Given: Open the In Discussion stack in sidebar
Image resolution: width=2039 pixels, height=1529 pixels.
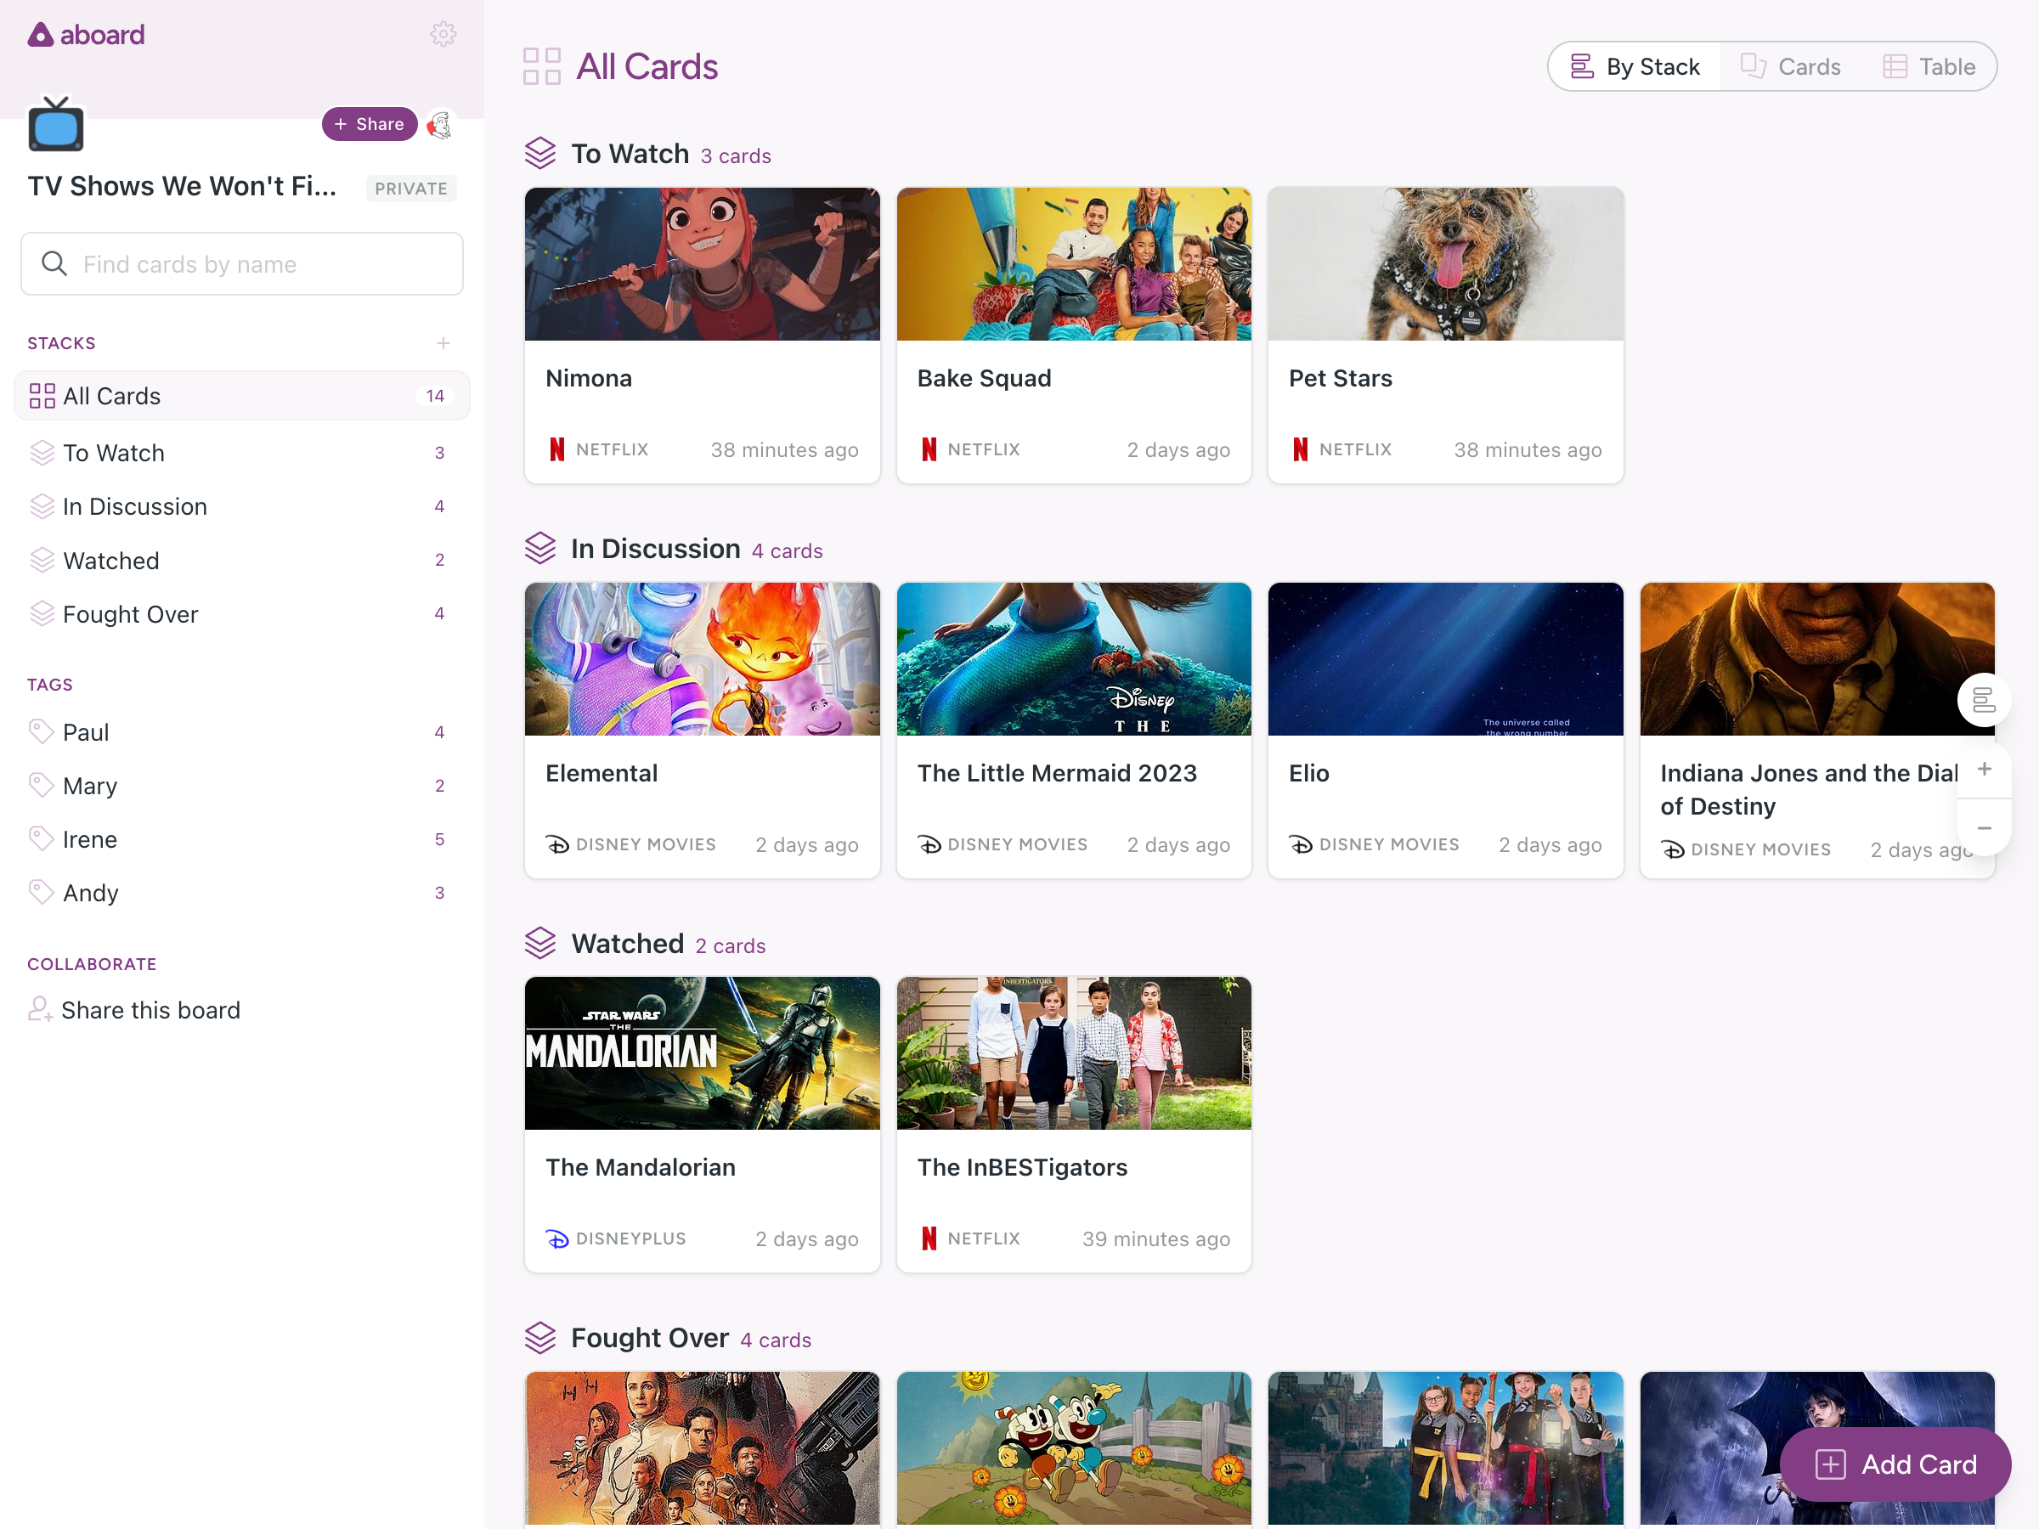Looking at the screenshot, I should coord(241,506).
